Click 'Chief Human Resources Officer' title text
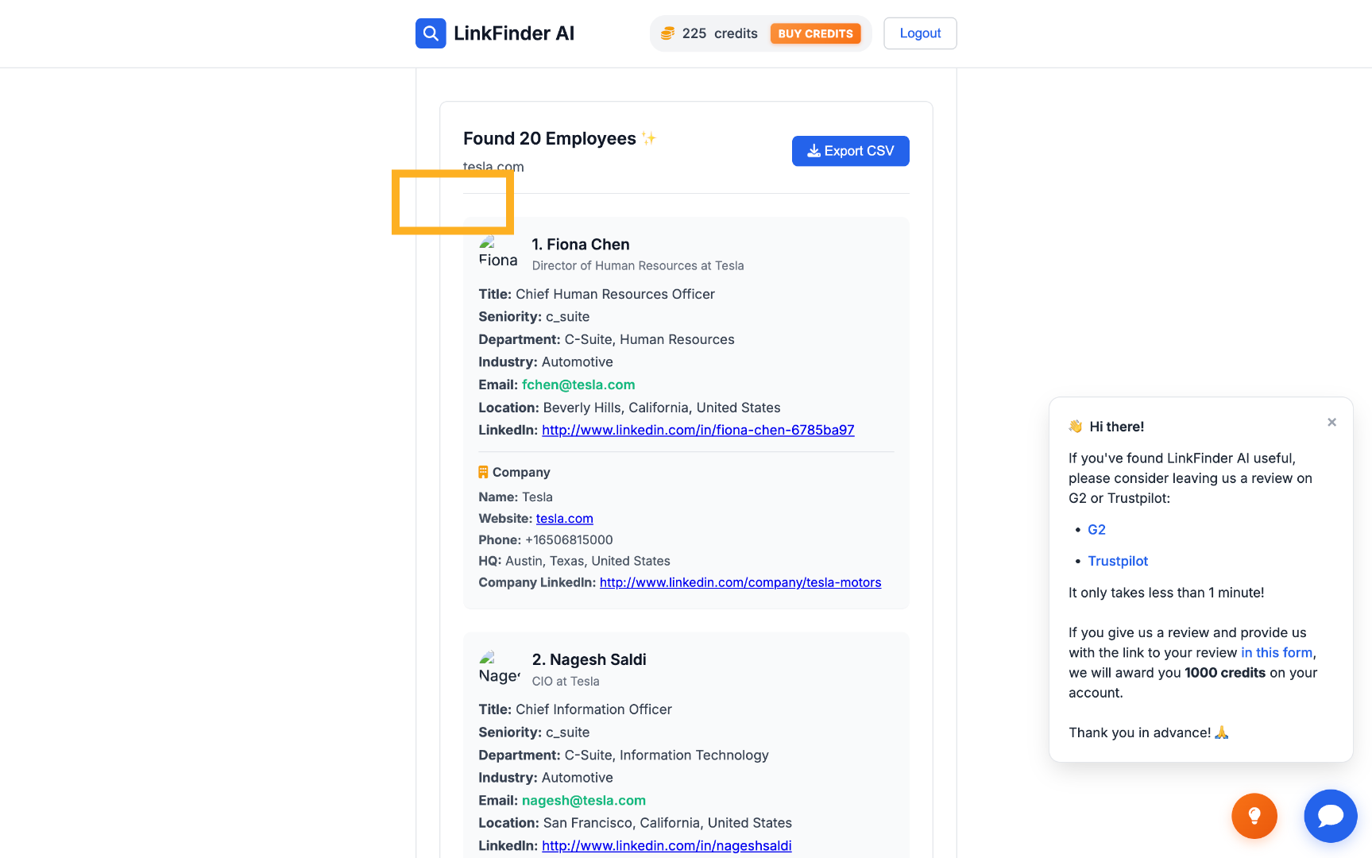The image size is (1372, 858). (x=615, y=294)
